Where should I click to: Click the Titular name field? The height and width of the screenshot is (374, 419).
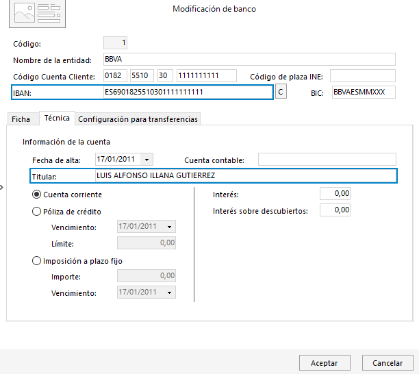click(x=246, y=175)
